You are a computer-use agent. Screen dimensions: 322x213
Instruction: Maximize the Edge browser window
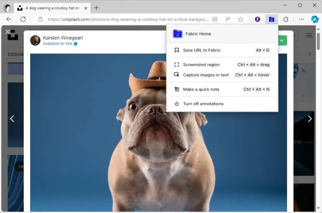point(300,5)
